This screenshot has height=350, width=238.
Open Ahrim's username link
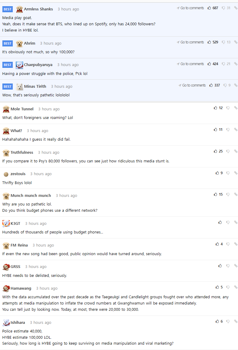30,43
